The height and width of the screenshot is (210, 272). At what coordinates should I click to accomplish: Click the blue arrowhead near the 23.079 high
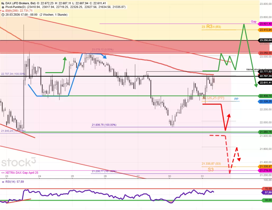pos(105,56)
